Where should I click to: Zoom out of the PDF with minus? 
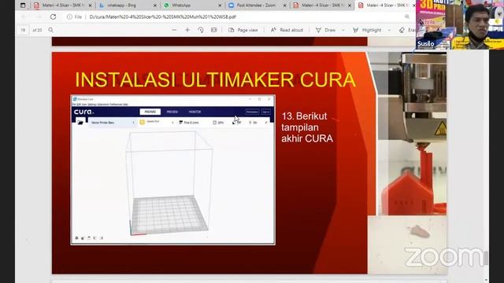pos(174,30)
